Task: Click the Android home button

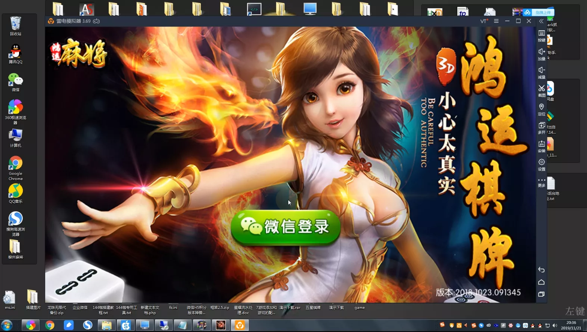Action: 541,282
